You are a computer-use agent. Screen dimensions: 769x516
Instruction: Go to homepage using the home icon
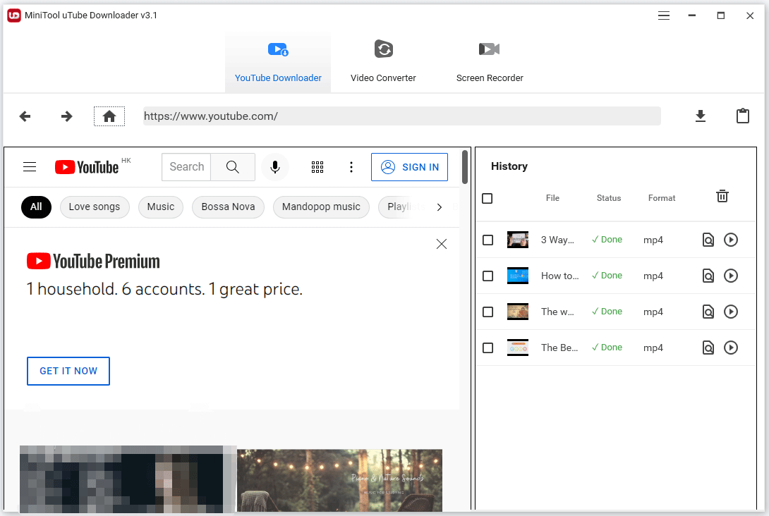[109, 116]
